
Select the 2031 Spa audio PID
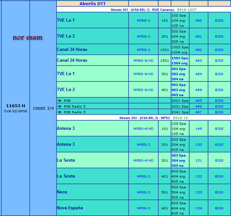click(180, 107)
